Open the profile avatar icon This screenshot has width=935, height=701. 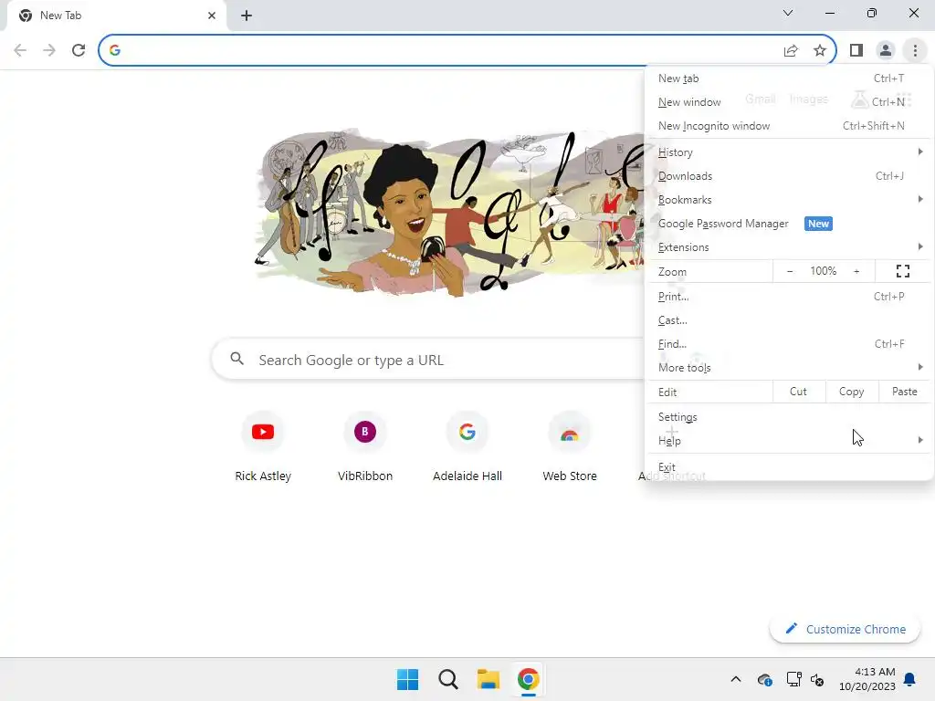pyautogui.click(x=886, y=51)
